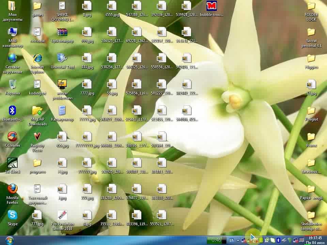Select the 777.jpg image file
Screen dimensions: 327x245
click(x=37, y=215)
